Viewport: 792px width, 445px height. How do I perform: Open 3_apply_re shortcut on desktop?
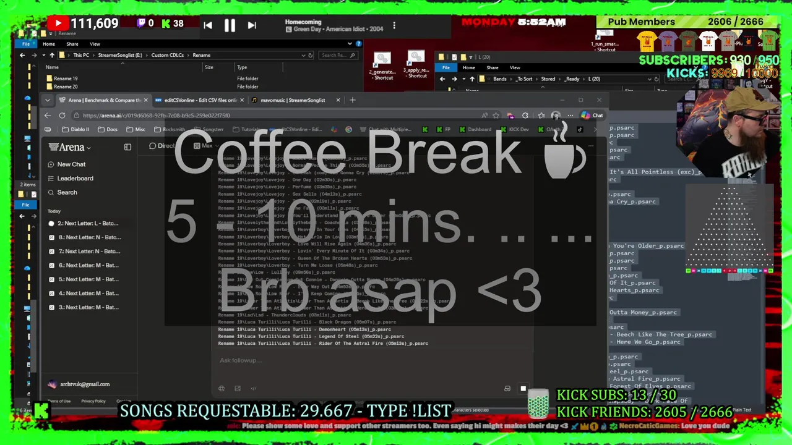click(416, 65)
